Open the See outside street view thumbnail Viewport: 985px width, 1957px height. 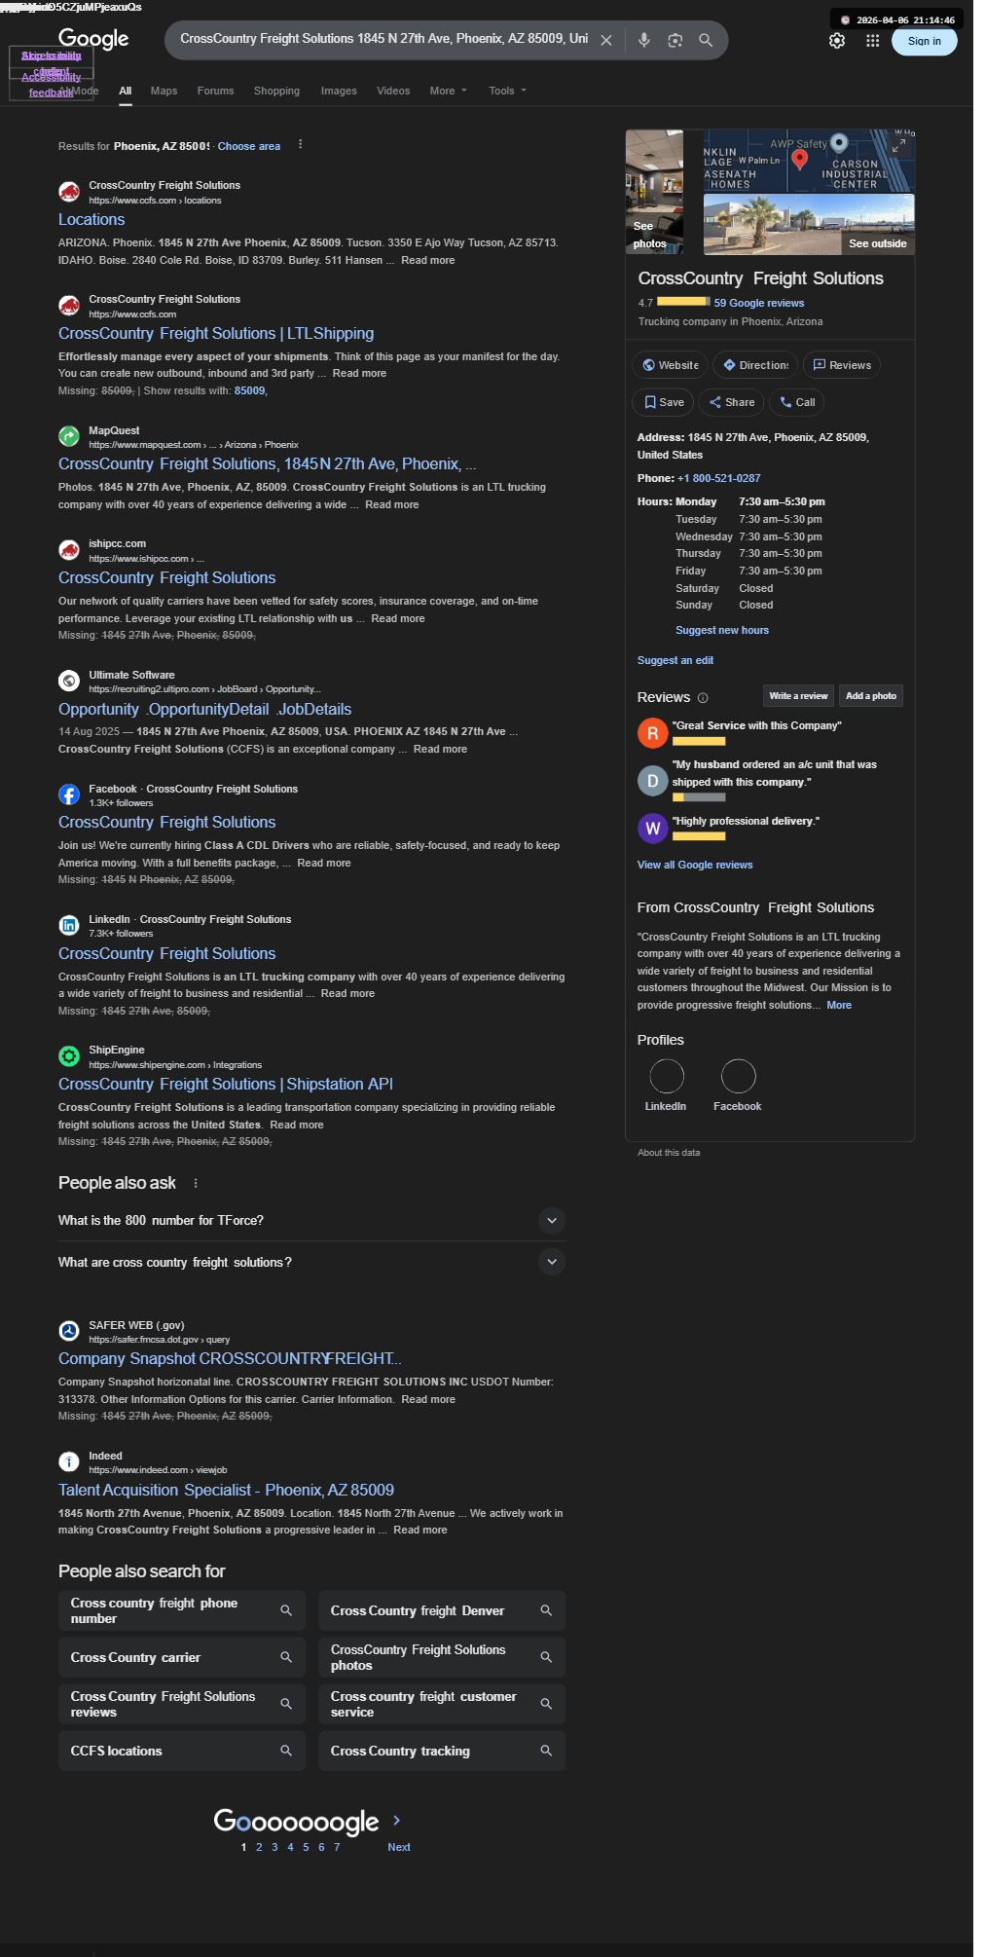tap(809, 224)
